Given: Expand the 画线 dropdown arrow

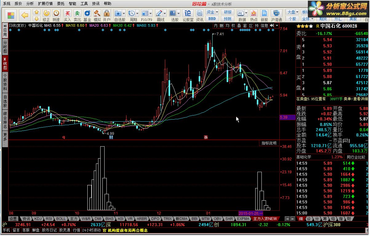Looking at the screenshot, I should point(165,13).
